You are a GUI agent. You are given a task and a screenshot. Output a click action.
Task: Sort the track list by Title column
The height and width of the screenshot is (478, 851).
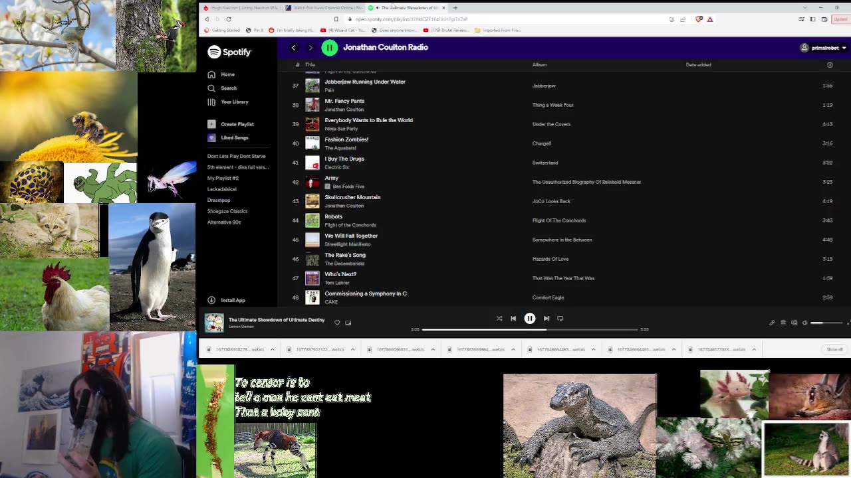point(310,64)
